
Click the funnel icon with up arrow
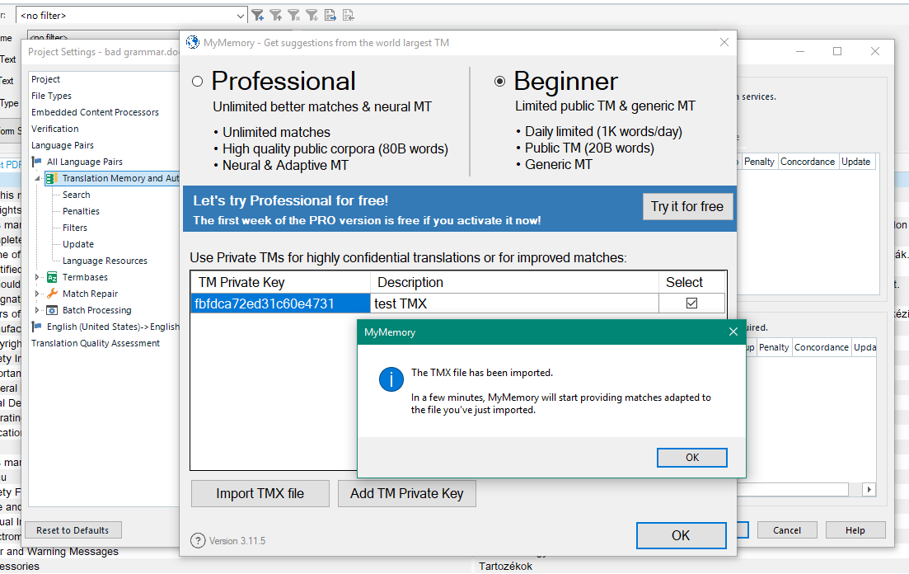coord(276,15)
